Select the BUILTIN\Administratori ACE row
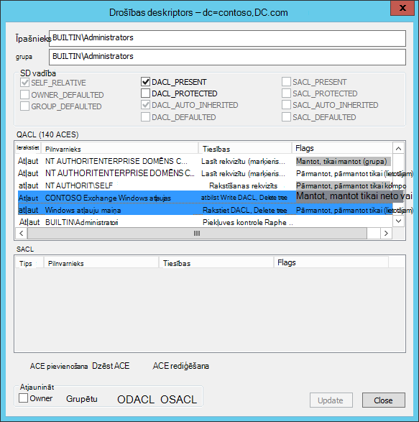 click(205, 222)
